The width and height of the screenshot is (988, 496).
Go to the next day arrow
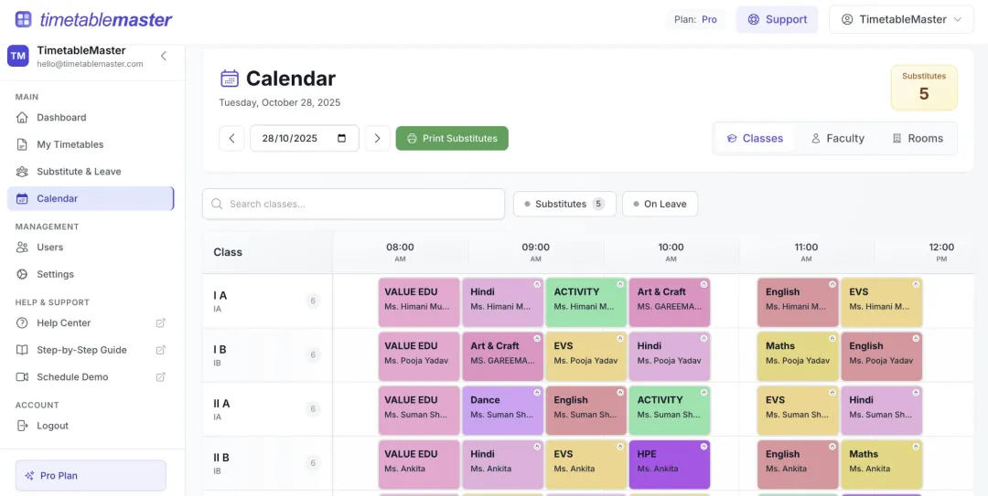tap(378, 139)
